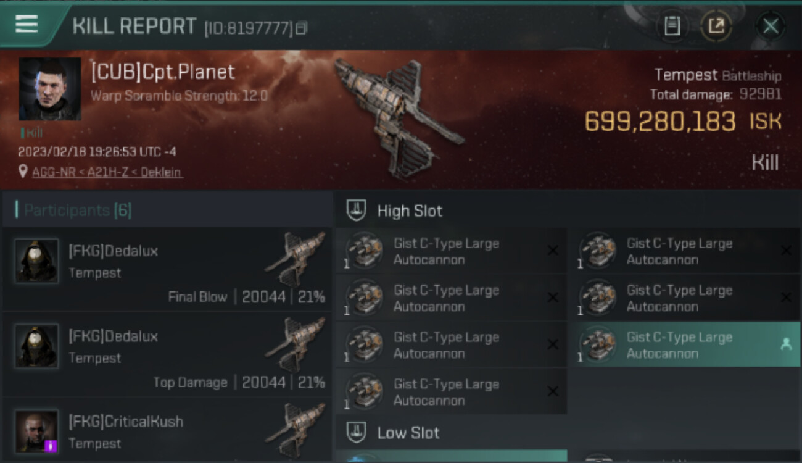Close the kill report window
This screenshot has width=802, height=463.
click(771, 26)
